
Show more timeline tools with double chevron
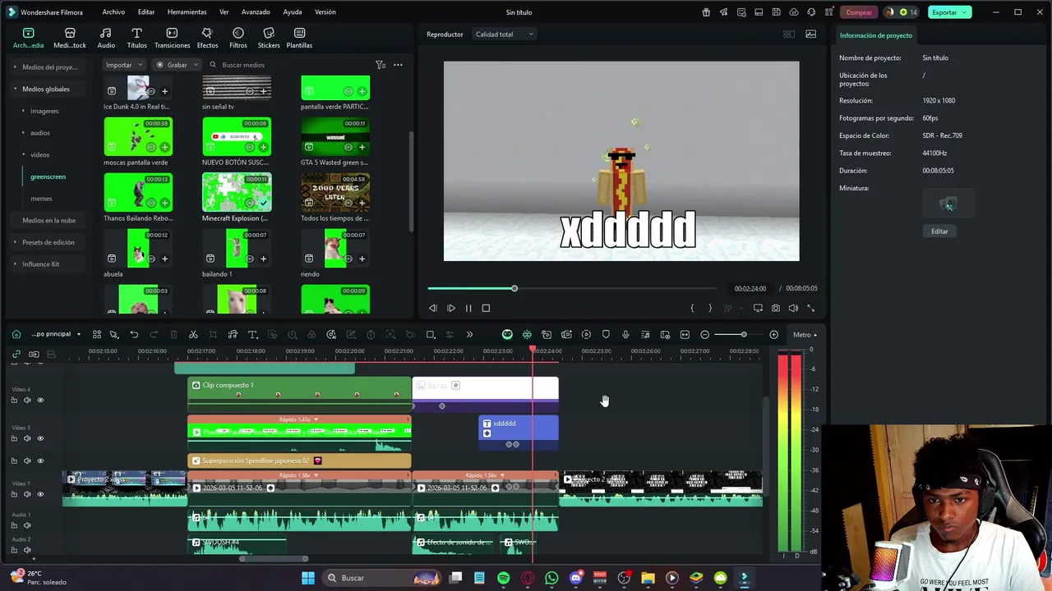point(469,335)
